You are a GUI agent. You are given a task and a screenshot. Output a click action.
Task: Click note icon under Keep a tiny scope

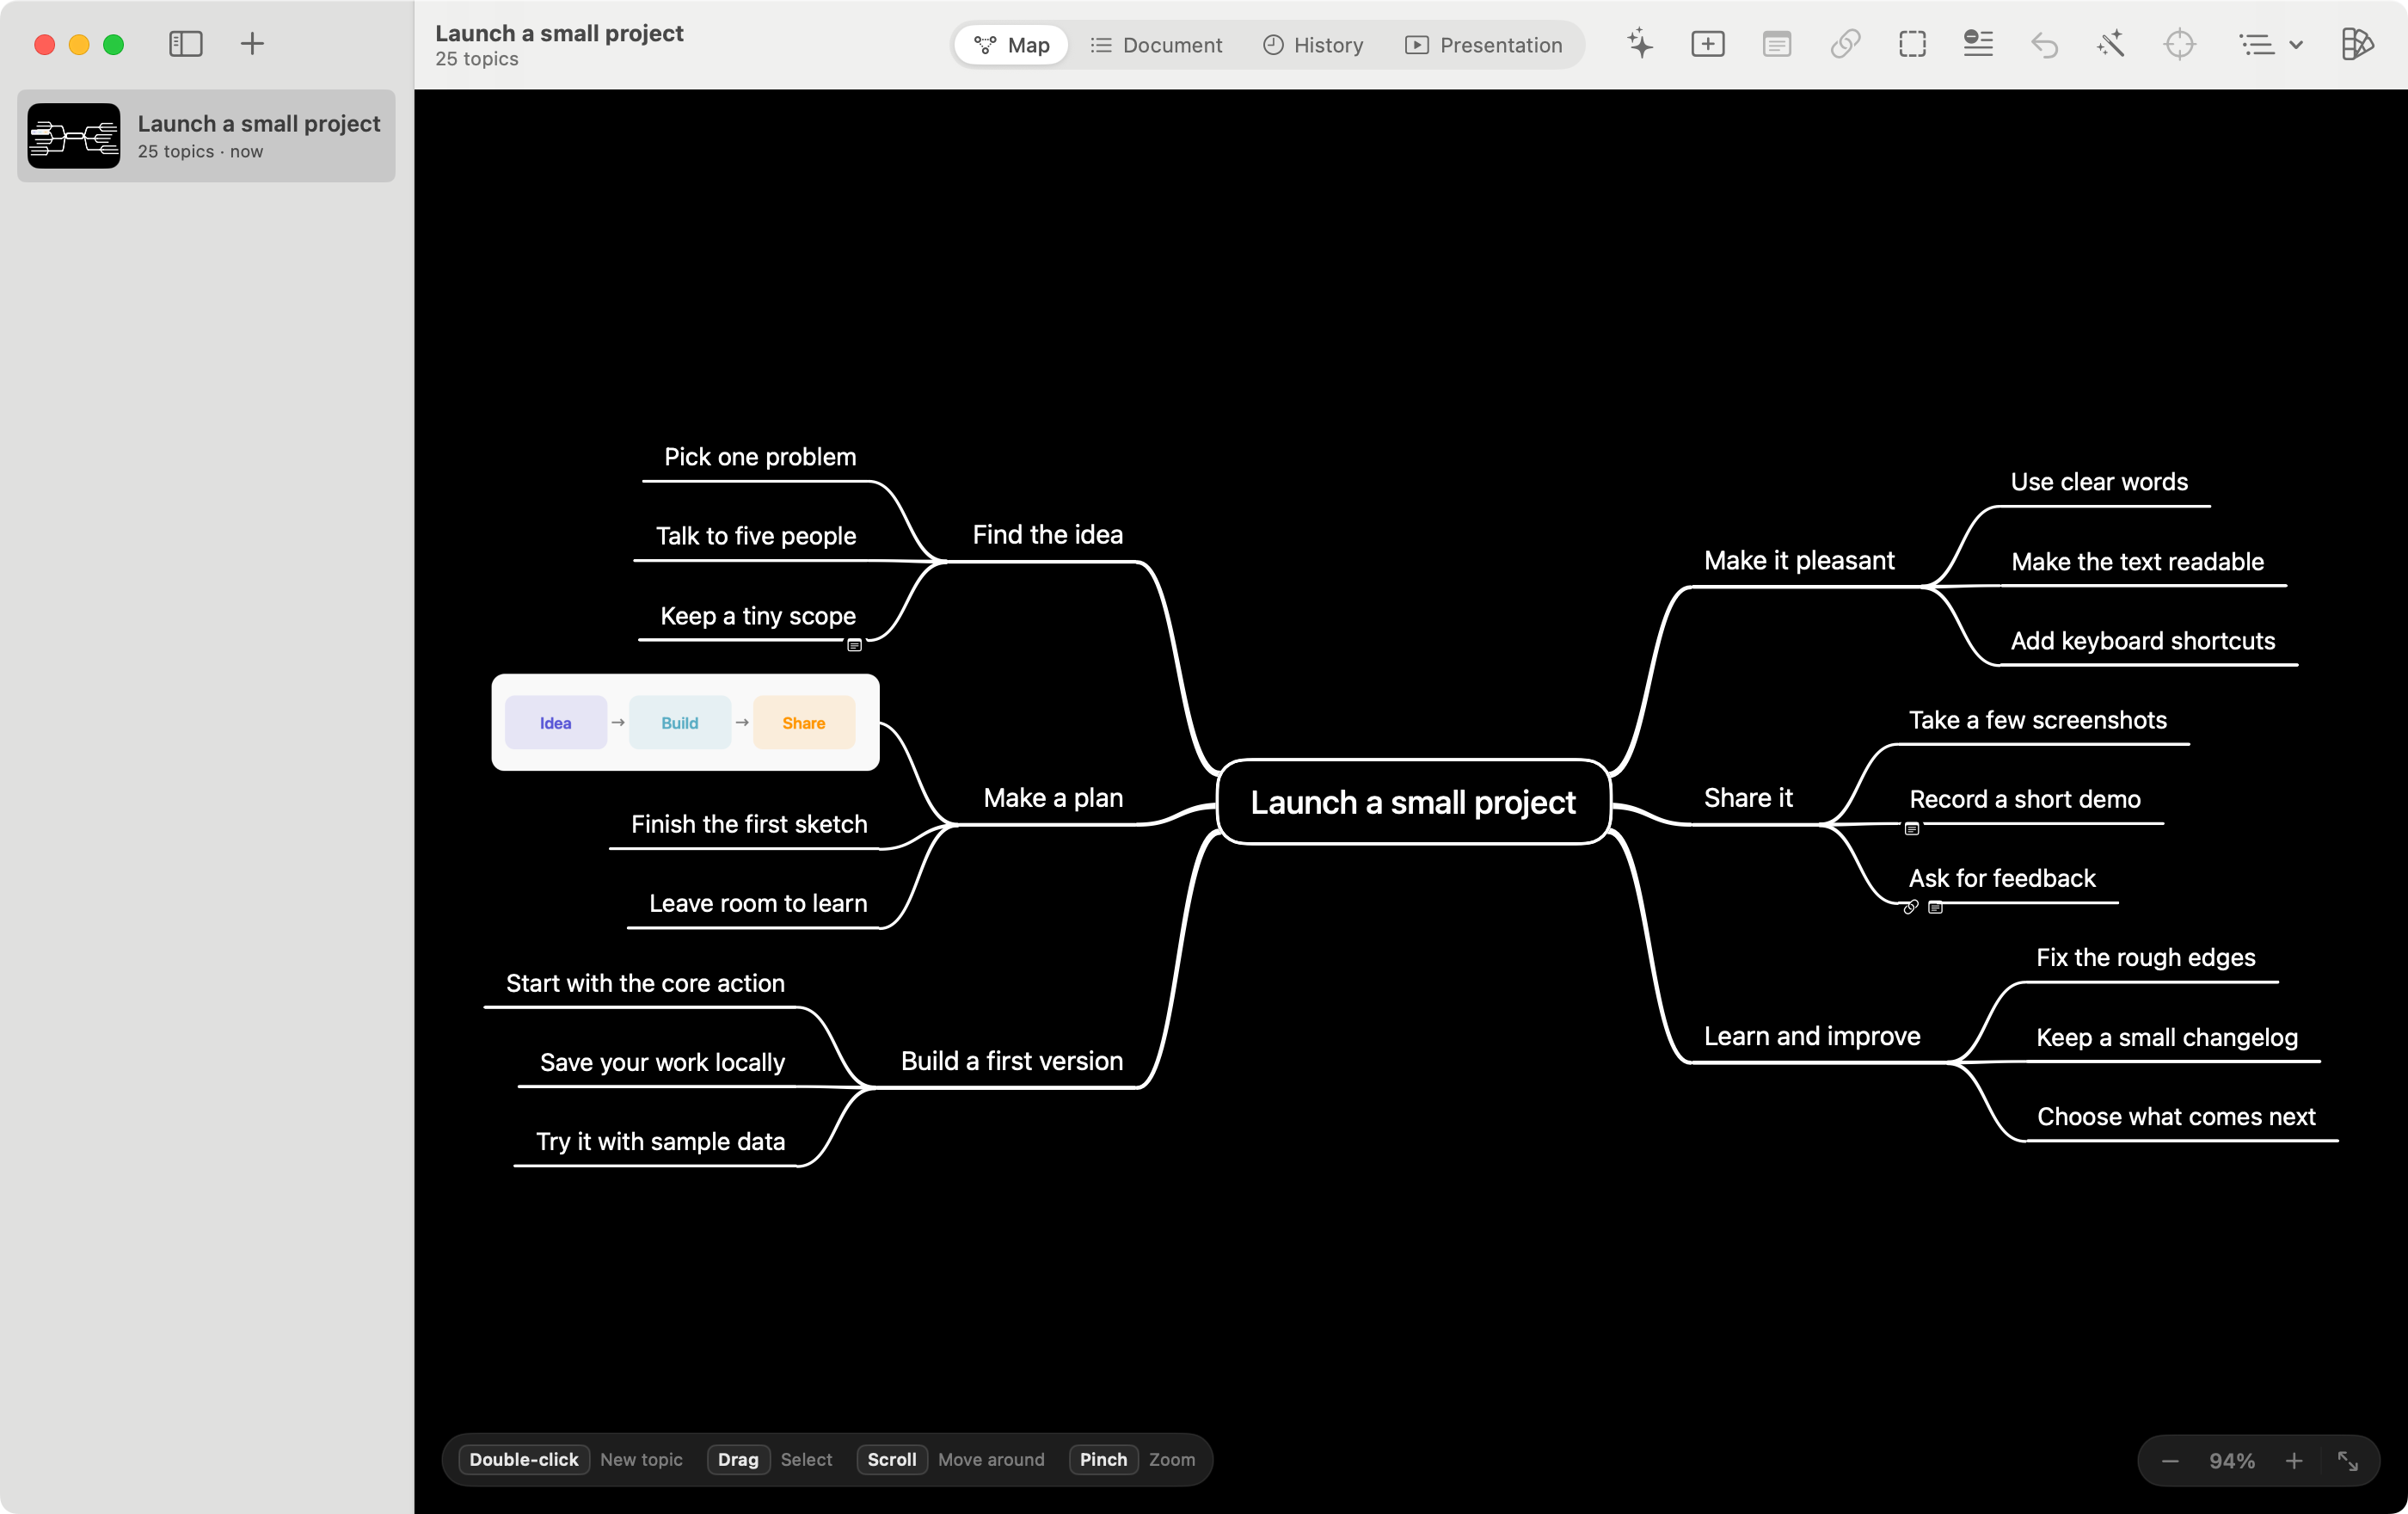click(855, 646)
